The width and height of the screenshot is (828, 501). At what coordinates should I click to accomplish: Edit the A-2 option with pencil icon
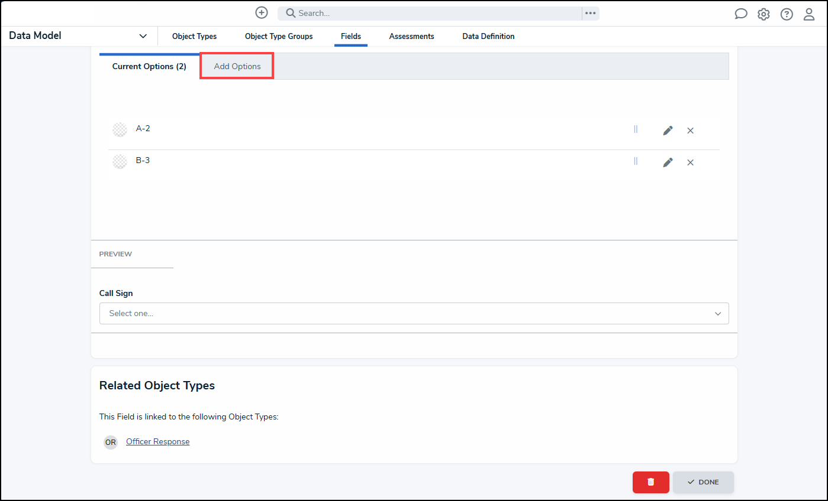[668, 131]
